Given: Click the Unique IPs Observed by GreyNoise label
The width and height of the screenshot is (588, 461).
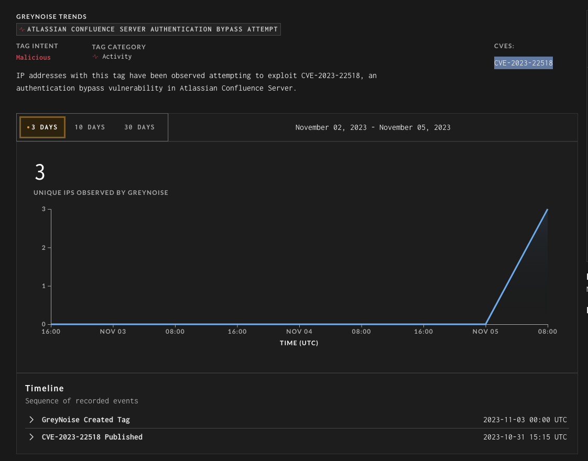Looking at the screenshot, I should pyautogui.click(x=101, y=193).
